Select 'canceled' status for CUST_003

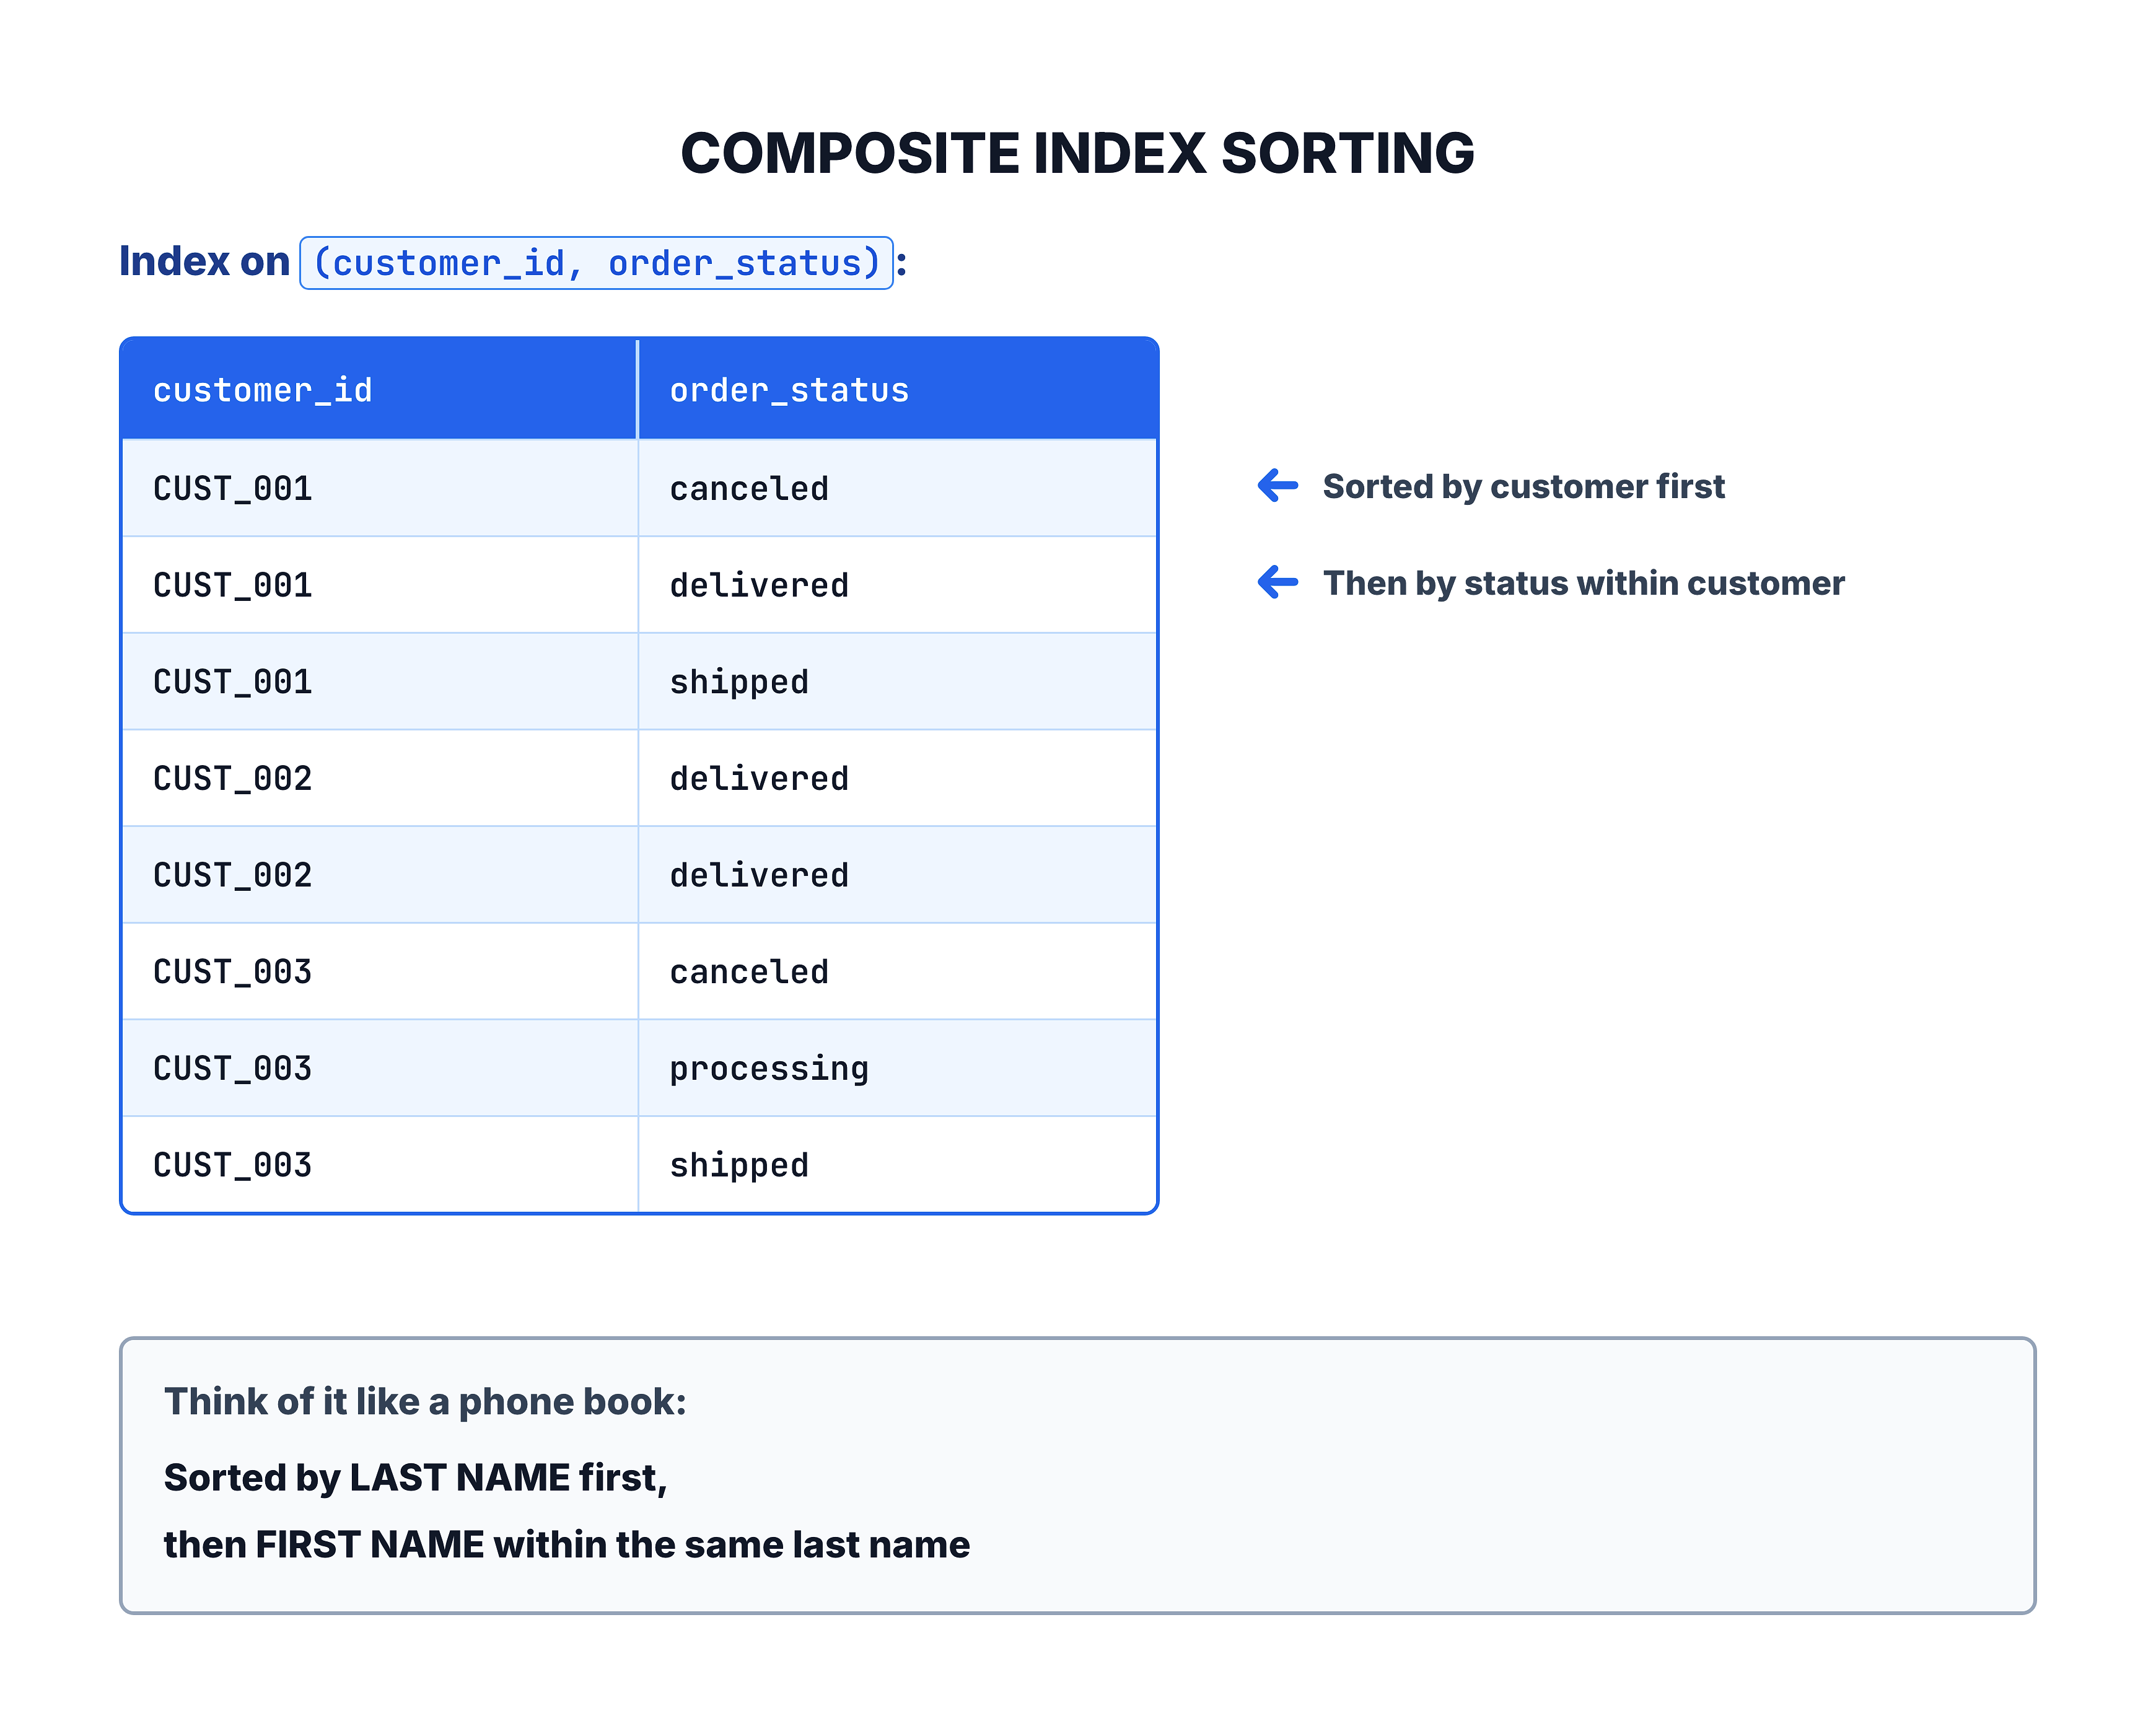(x=749, y=972)
